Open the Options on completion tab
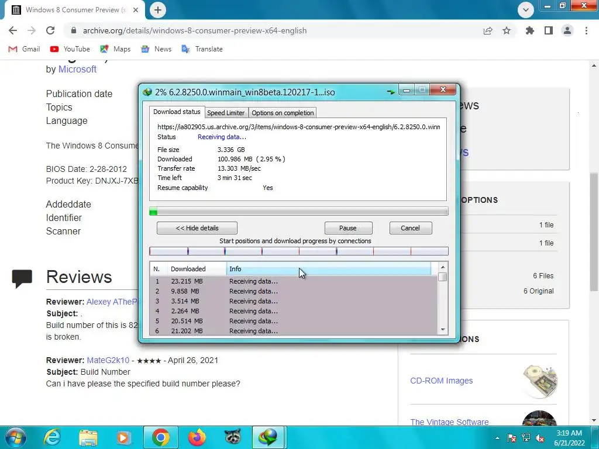The height and width of the screenshot is (449, 599). tap(283, 113)
